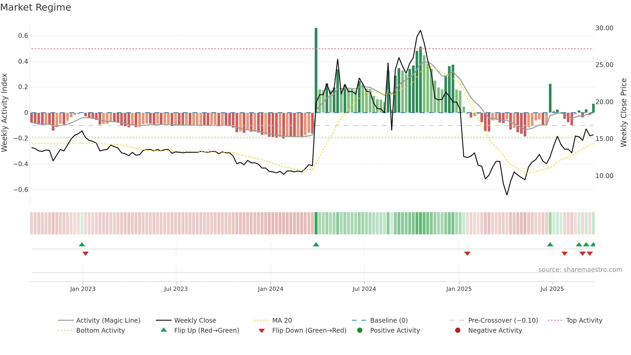The width and height of the screenshot is (631, 355).
Task: Click the dark green regime strip segment
Action: (316, 223)
